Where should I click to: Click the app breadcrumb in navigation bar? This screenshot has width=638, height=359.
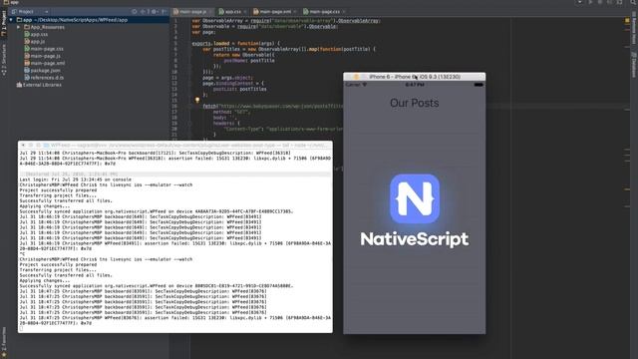pyautogui.click(x=11, y=2)
